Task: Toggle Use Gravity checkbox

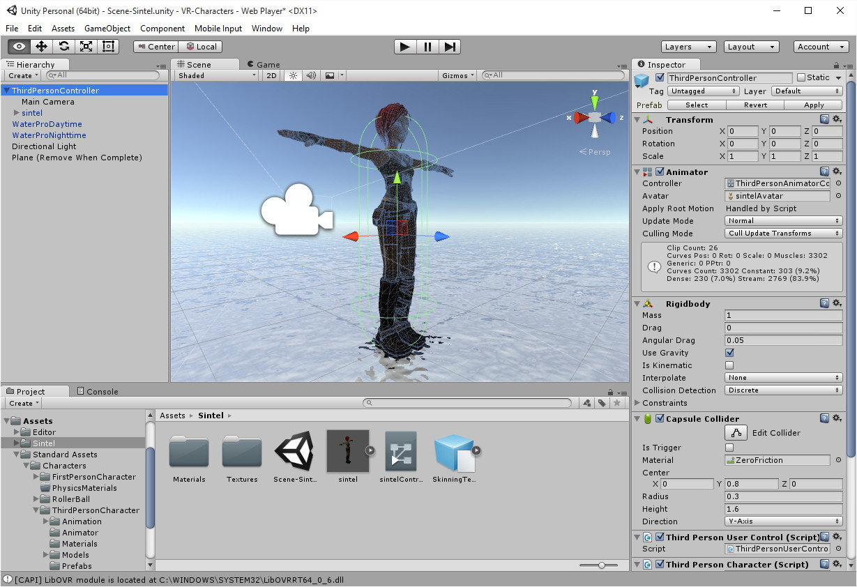Action: [x=729, y=353]
